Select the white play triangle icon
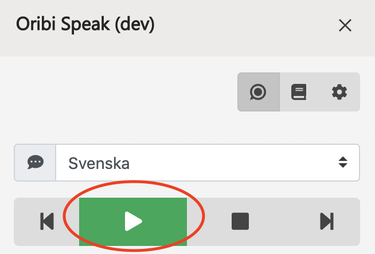The height and width of the screenshot is (254, 375). tap(133, 221)
